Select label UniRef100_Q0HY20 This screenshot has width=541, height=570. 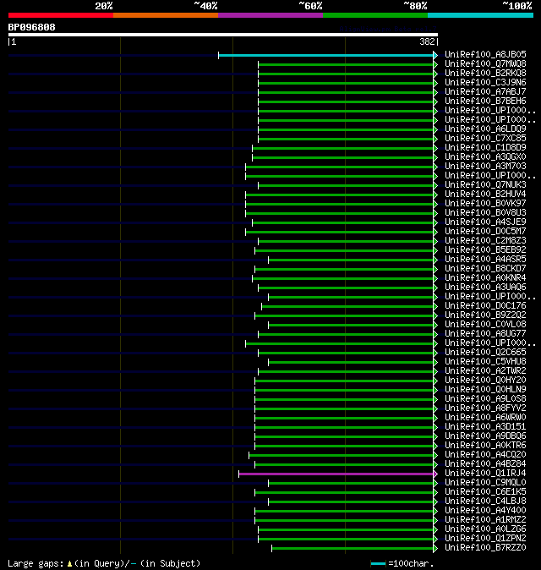pos(485,381)
